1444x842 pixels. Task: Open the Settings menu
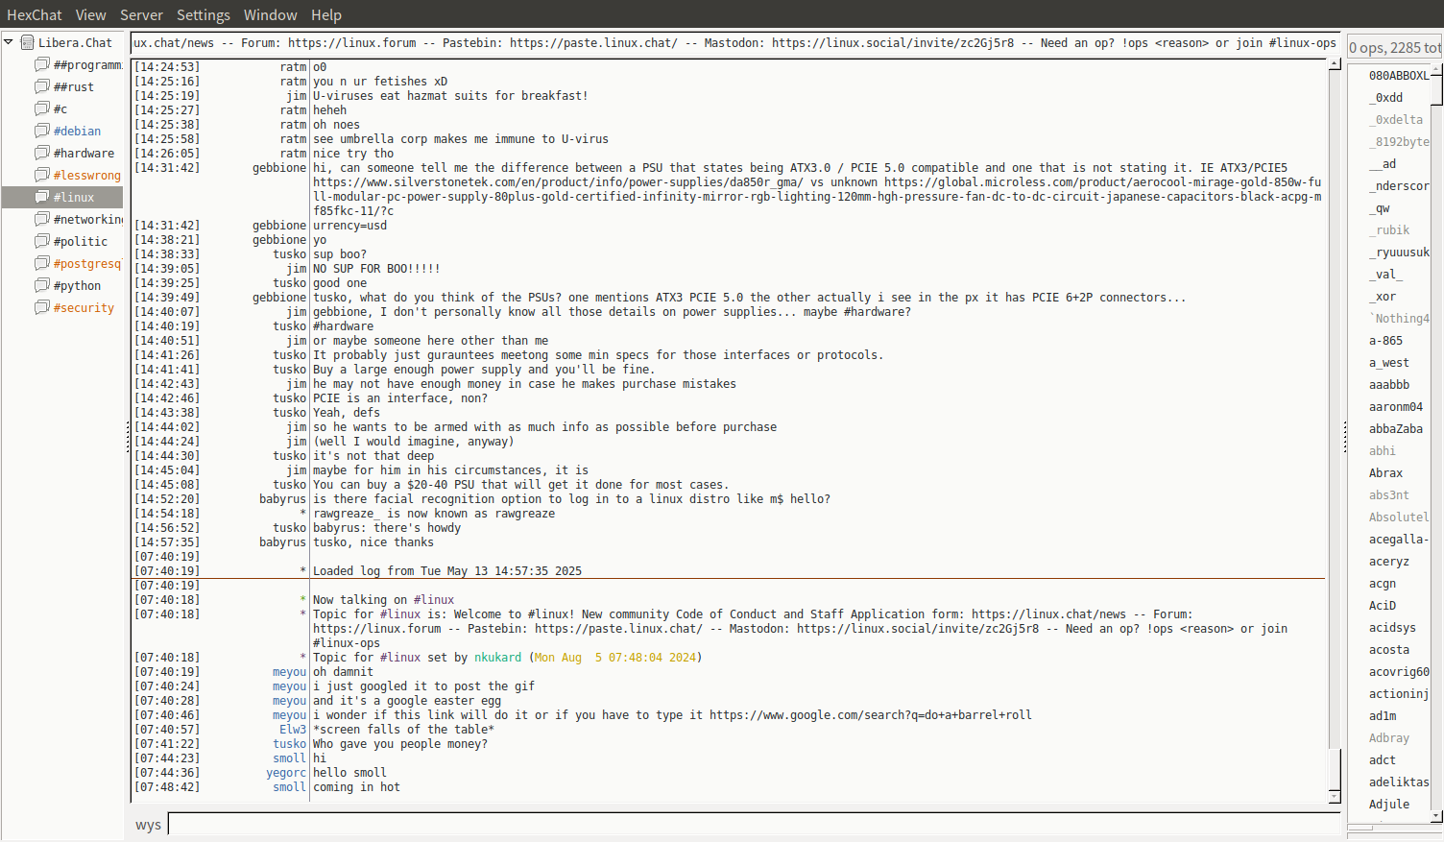[x=203, y=14]
